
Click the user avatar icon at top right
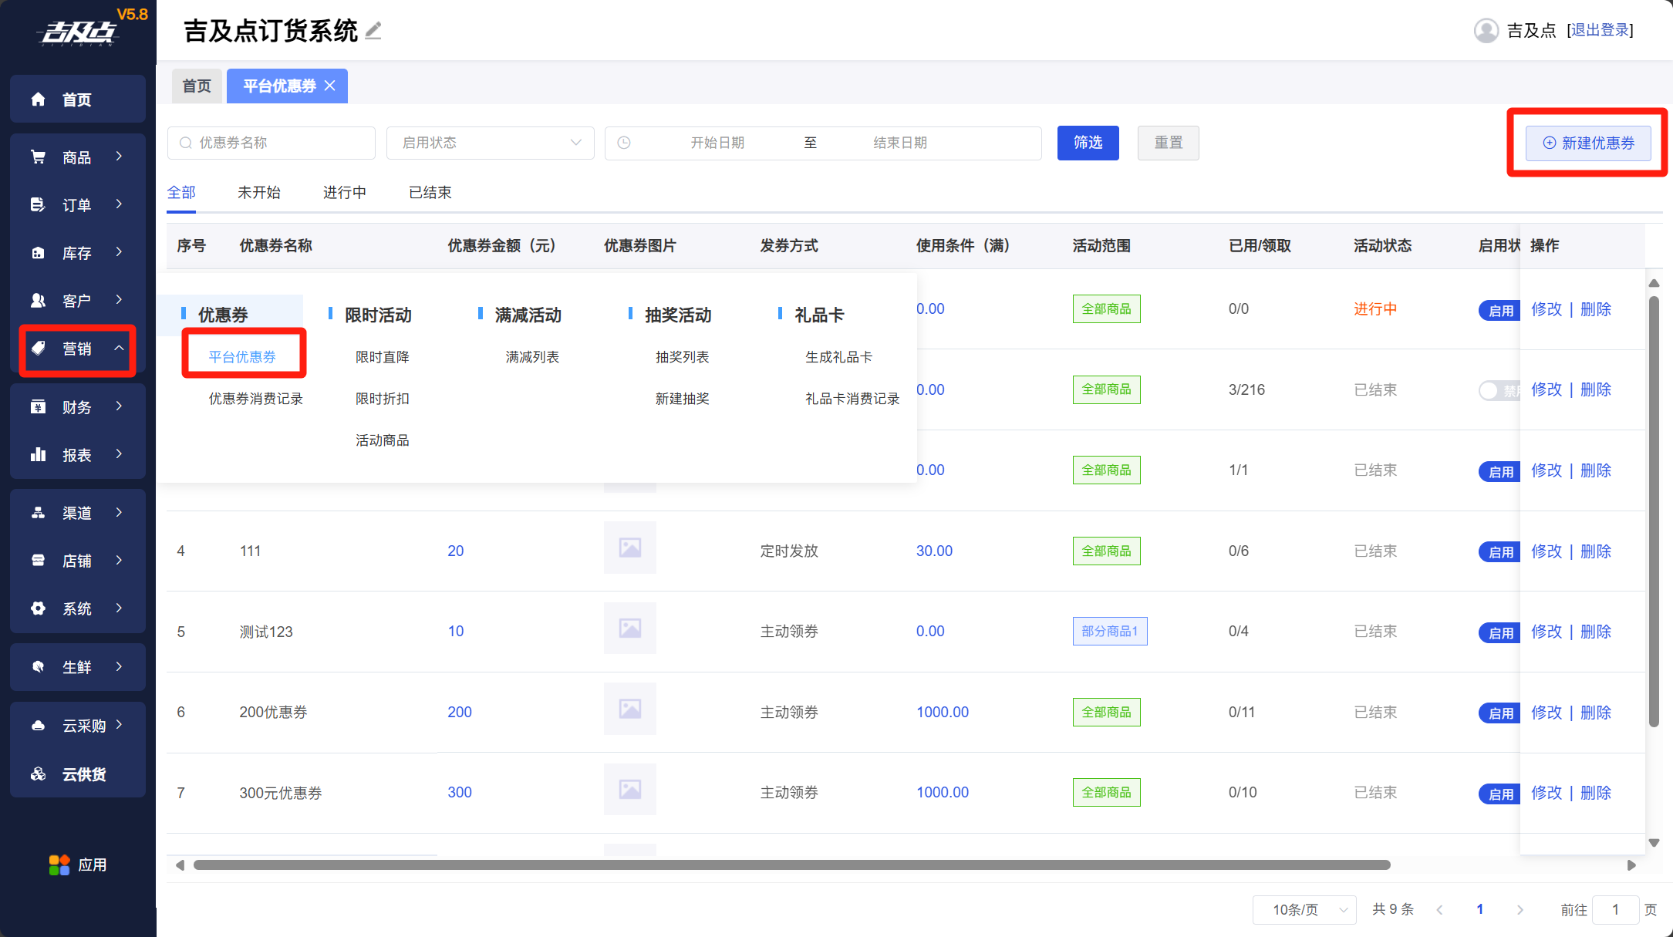pos(1486,31)
